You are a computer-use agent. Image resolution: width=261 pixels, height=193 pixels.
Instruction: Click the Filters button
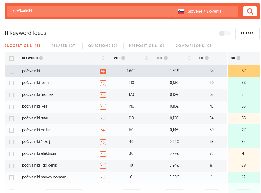(x=247, y=33)
